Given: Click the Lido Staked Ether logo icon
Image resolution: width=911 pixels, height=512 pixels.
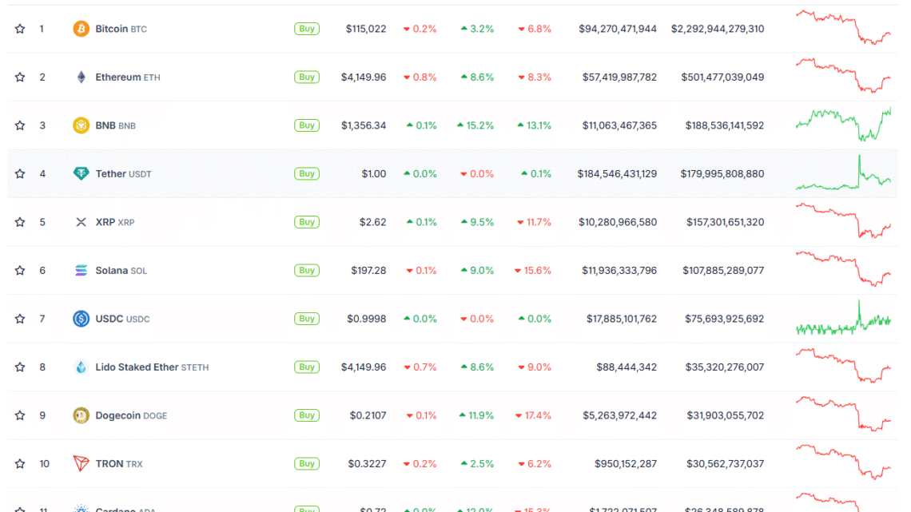Looking at the screenshot, I should point(79,367).
